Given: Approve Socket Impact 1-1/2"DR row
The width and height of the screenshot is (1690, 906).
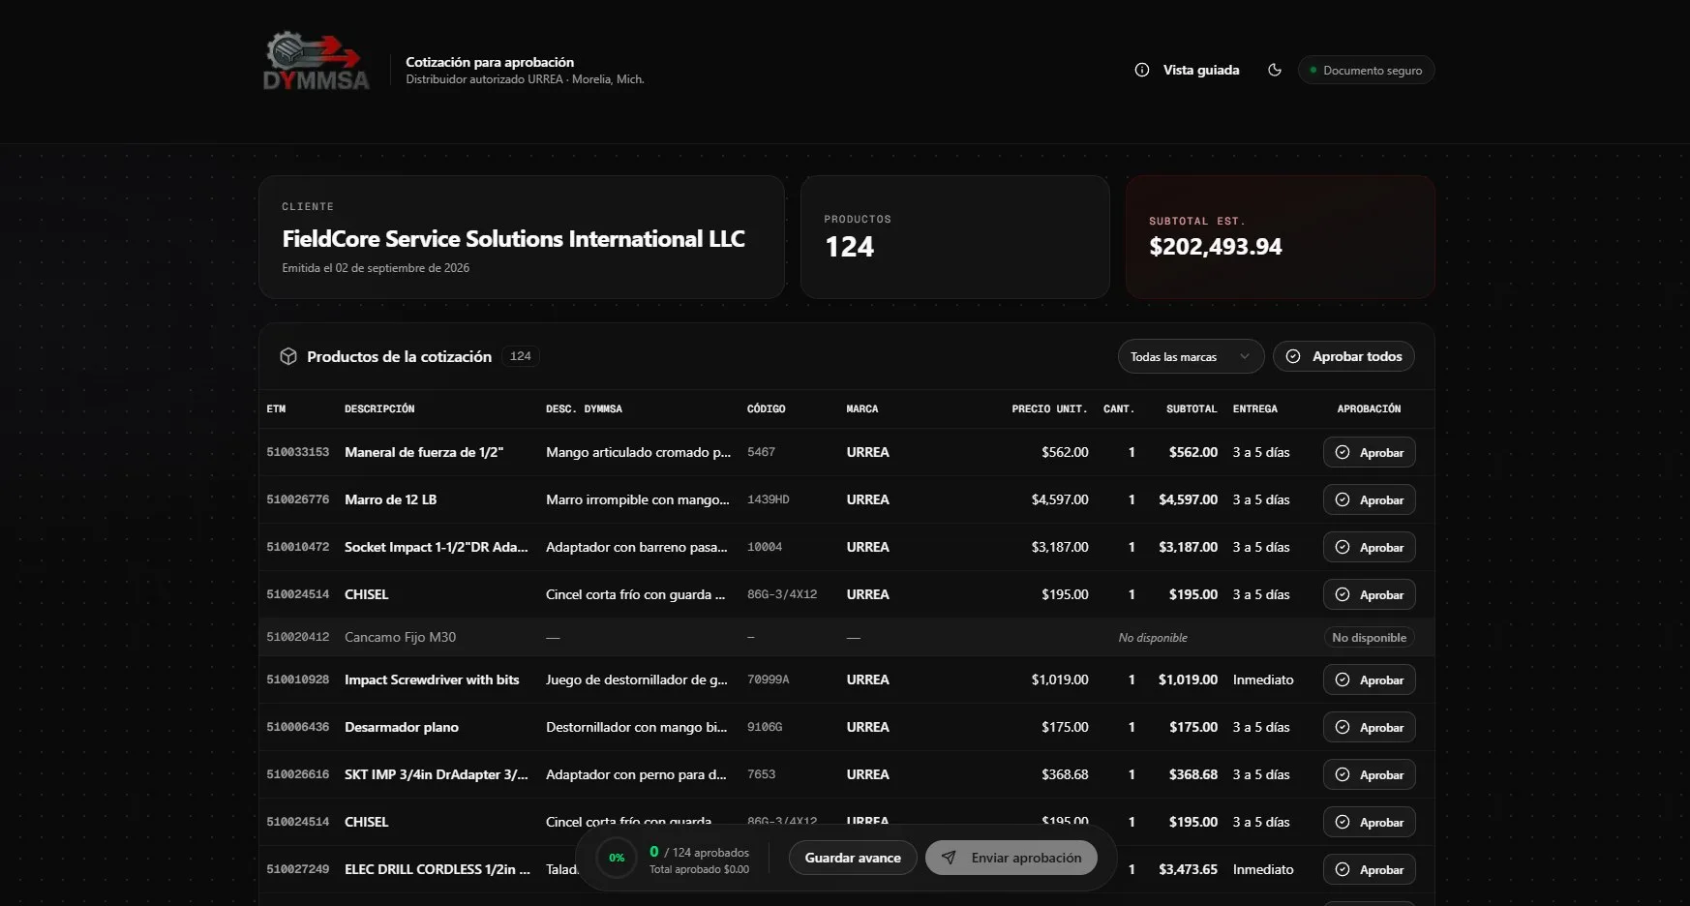Looking at the screenshot, I should click(x=1369, y=547).
